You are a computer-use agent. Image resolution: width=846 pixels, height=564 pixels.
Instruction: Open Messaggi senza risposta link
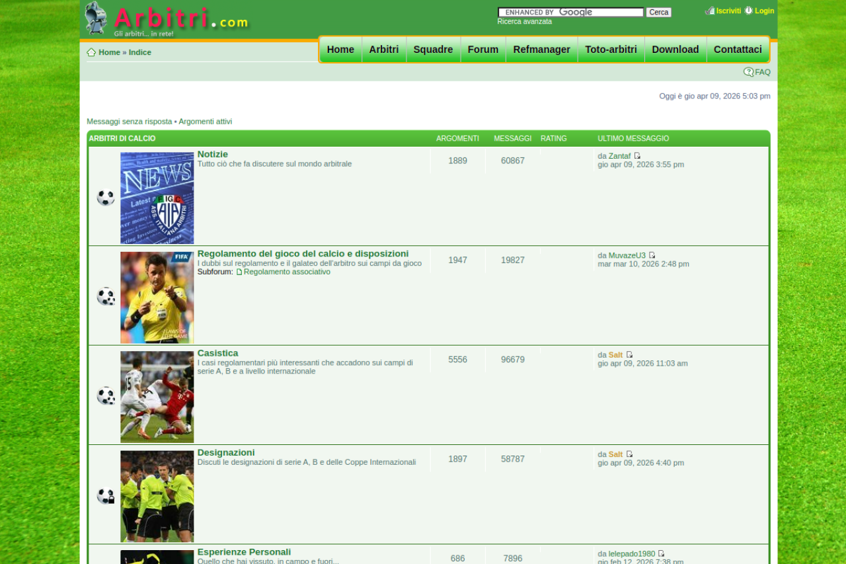[130, 122]
